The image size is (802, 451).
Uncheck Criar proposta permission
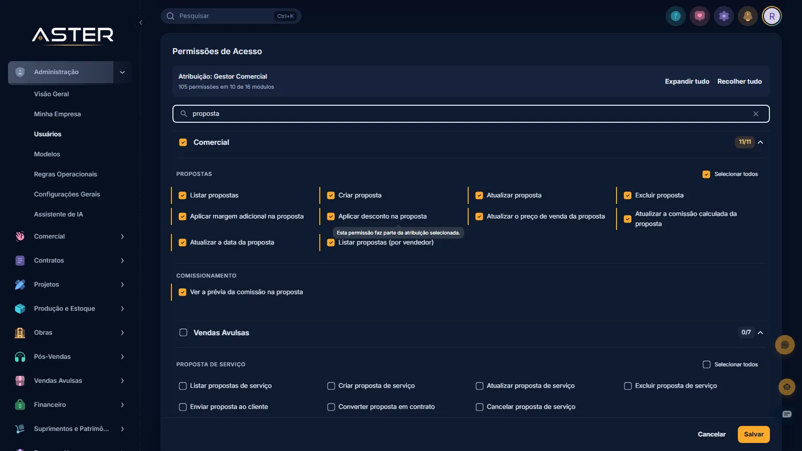pos(331,195)
